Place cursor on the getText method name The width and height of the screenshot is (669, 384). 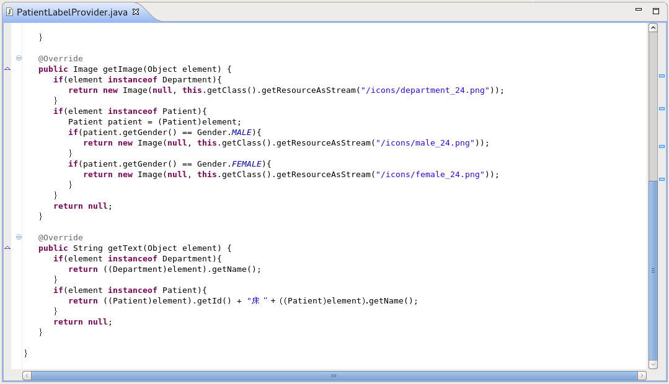pos(125,248)
